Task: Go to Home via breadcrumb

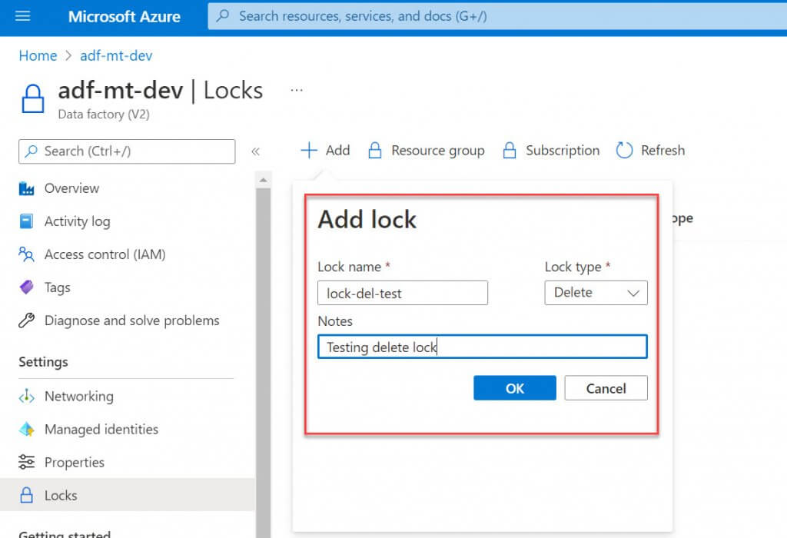Action: (38, 56)
